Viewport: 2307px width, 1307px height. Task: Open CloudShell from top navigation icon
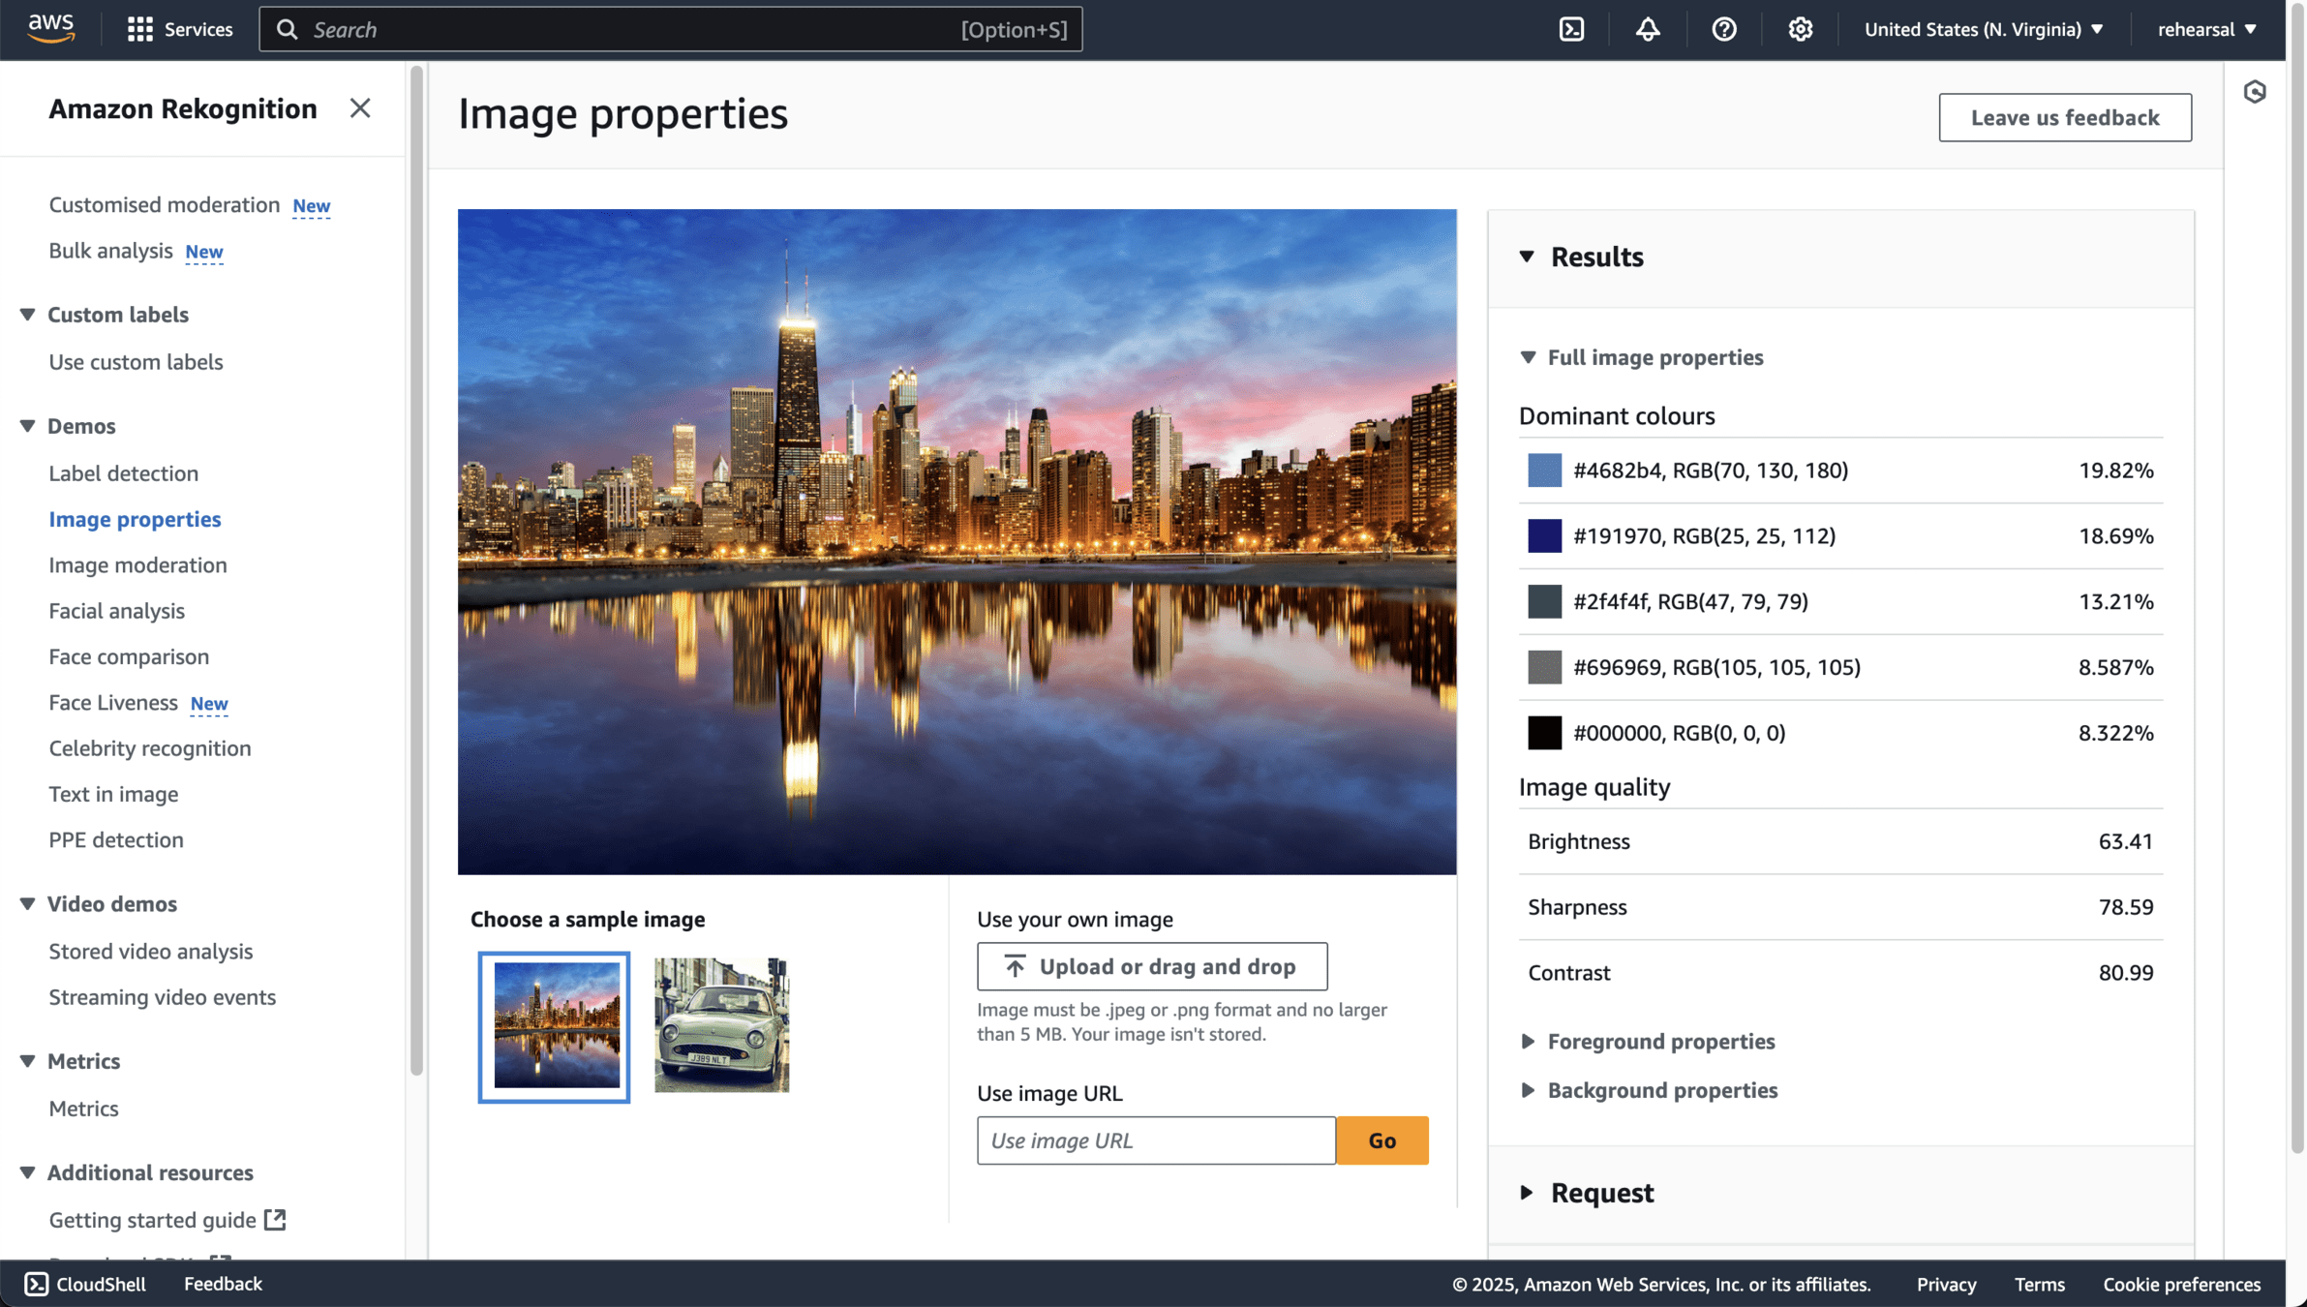click(x=1571, y=29)
